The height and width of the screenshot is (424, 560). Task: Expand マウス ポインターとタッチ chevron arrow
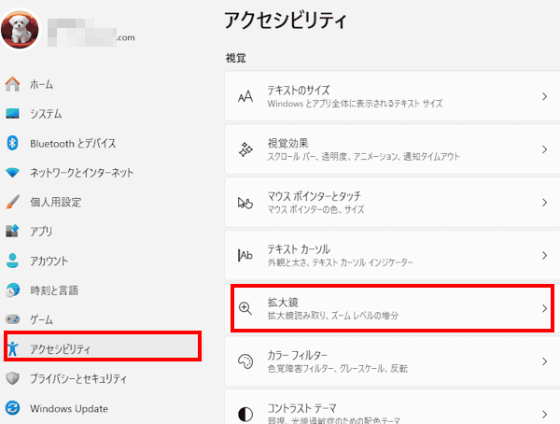545,203
